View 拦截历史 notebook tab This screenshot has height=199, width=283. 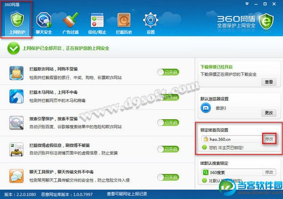coord(124,23)
